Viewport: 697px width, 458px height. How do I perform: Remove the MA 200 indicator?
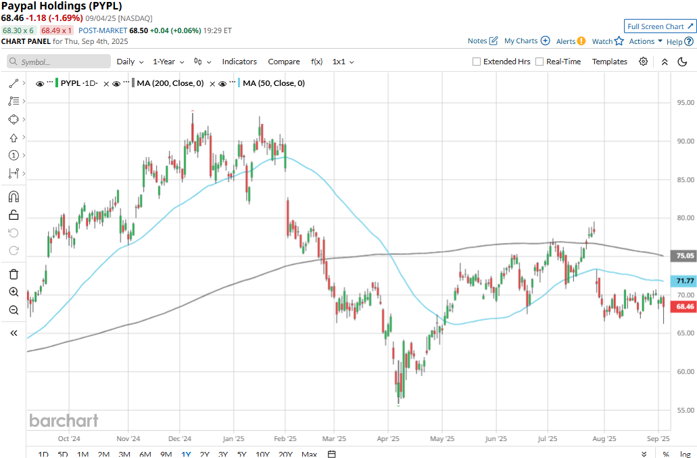coord(212,84)
